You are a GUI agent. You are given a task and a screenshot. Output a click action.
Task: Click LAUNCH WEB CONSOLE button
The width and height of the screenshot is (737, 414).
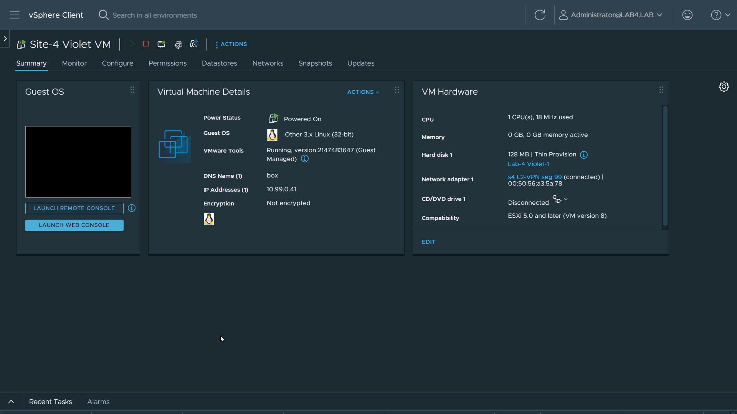point(74,225)
